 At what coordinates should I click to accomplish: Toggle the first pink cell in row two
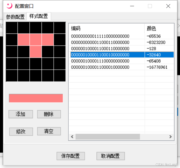tap(24, 40)
